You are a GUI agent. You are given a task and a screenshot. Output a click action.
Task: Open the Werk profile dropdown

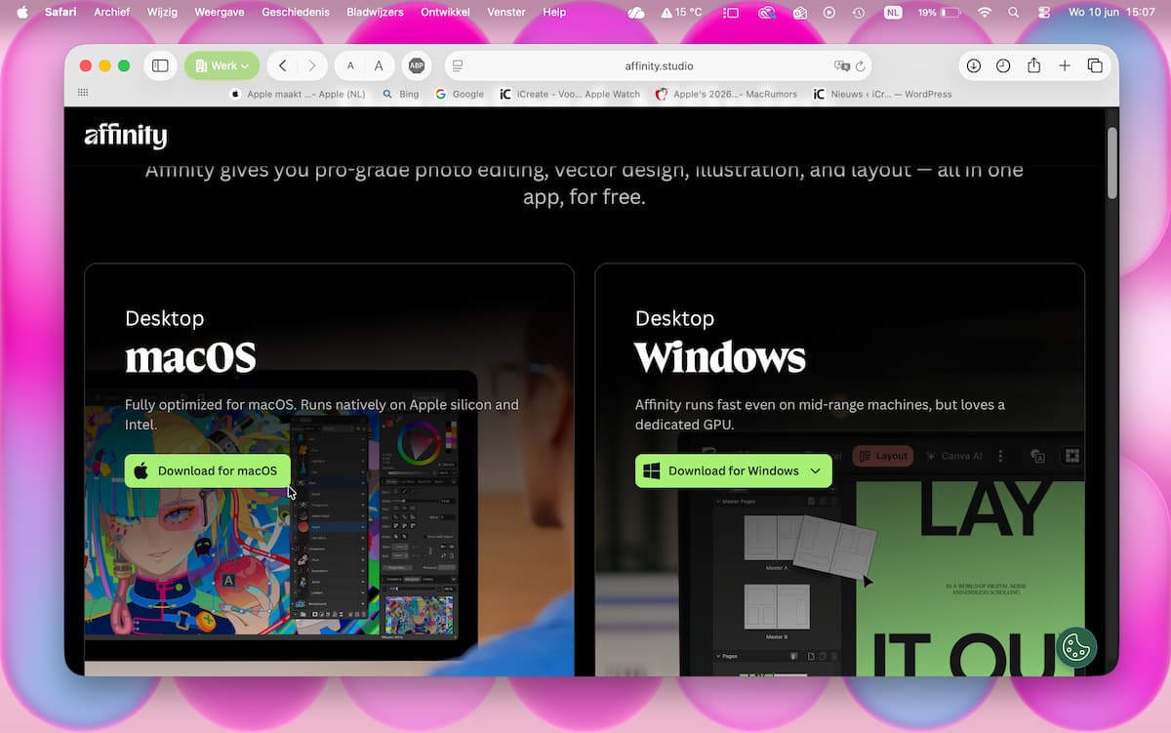tap(222, 65)
